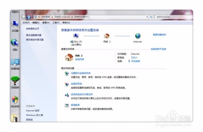Open the 编辑(E) menu
This screenshot has height=132, width=203.
36,23
